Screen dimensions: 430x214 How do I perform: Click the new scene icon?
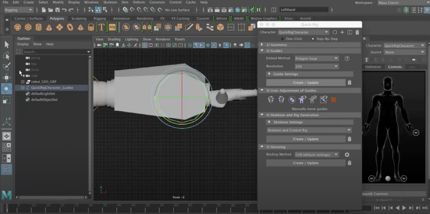click(x=44, y=10)
